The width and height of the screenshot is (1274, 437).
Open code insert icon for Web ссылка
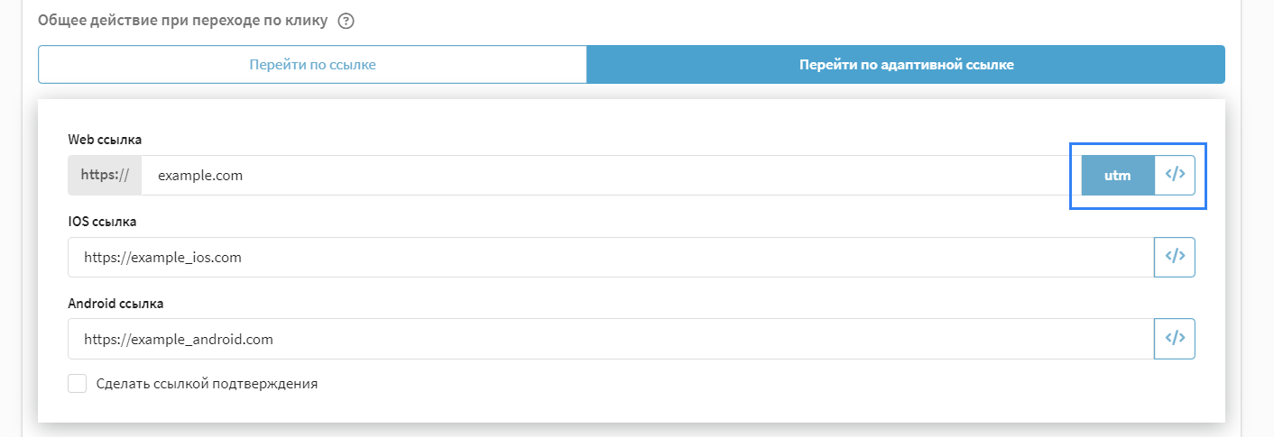(x=1175, y=175)
